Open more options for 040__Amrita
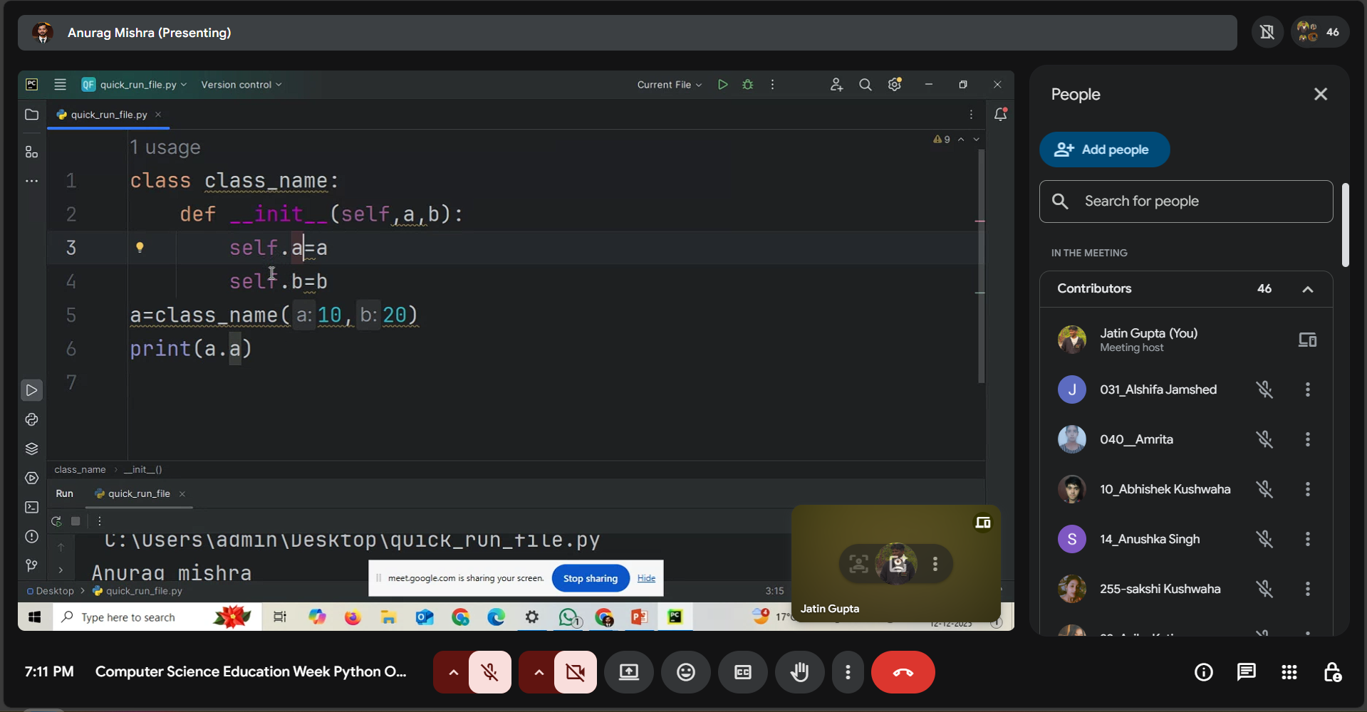The height and width of the screenshot is (712, 1367). point(1307,439)
